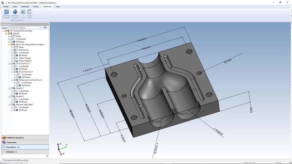Expand the Datum Fetaures node

tap(12, 61)
